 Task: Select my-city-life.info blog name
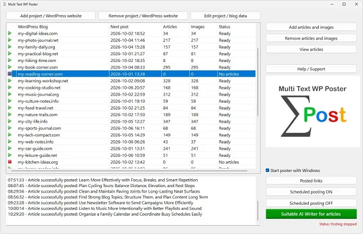pyautogui.click(x=32, y=121)
